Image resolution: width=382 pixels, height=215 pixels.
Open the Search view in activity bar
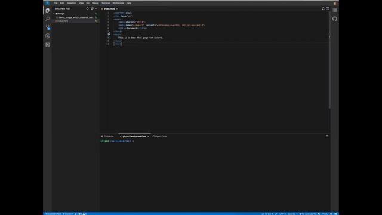coord(48,19)
